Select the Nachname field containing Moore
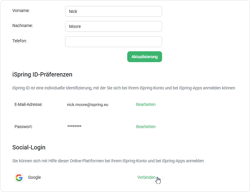This screenshot has width=250, height=192. pos(113,26)
